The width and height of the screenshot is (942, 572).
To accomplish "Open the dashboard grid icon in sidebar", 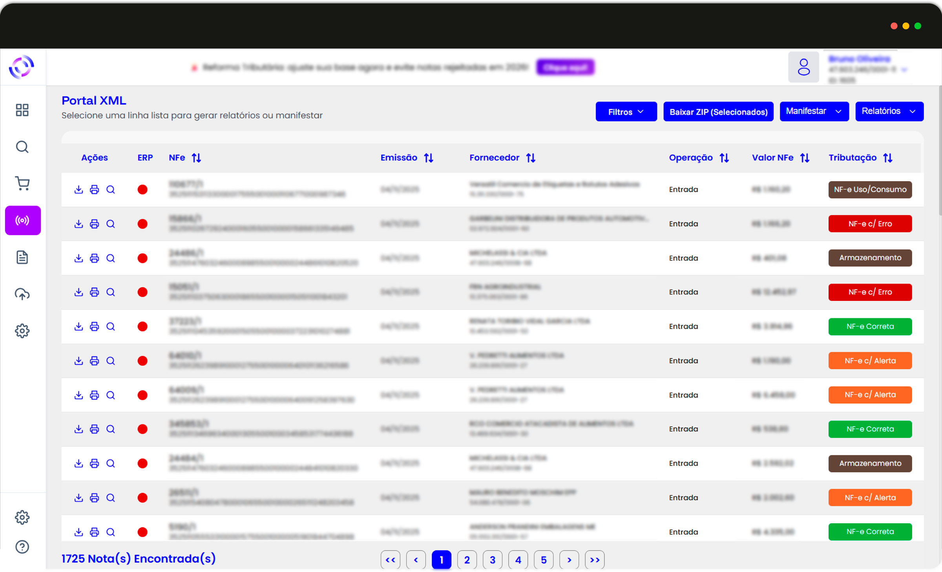I will click(x=22, y=110).
